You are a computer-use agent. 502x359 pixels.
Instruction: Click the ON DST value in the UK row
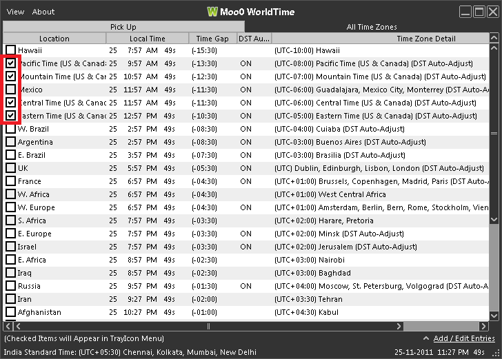pyautogui.click(x=245, y=168)
